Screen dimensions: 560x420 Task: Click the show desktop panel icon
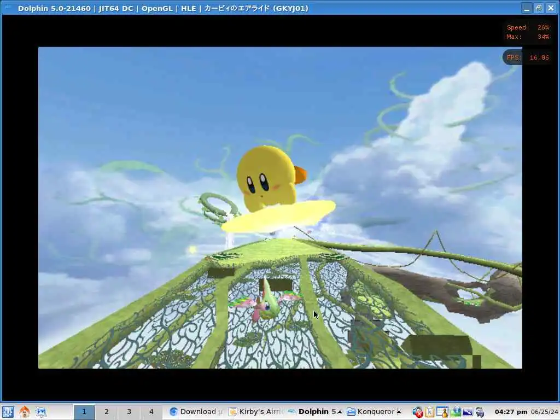[x=40, y=412]
